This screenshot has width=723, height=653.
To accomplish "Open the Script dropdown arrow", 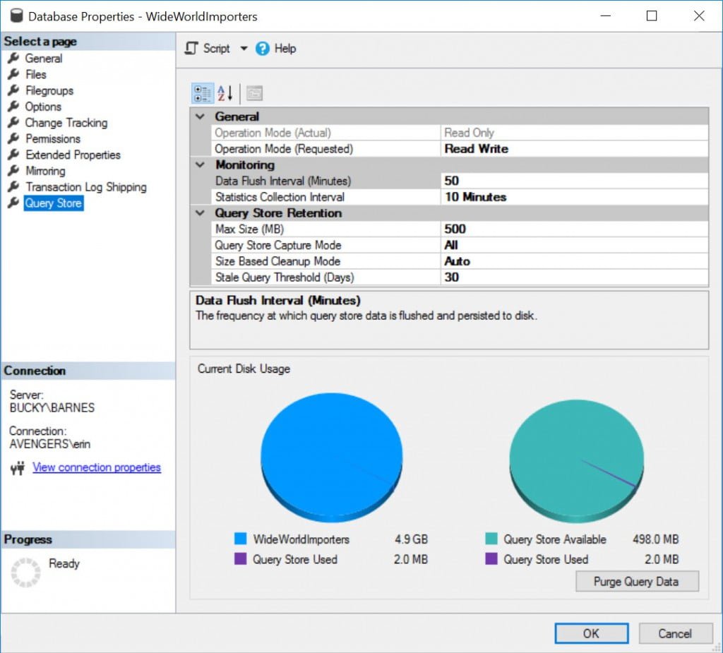I will click(244, 49).
